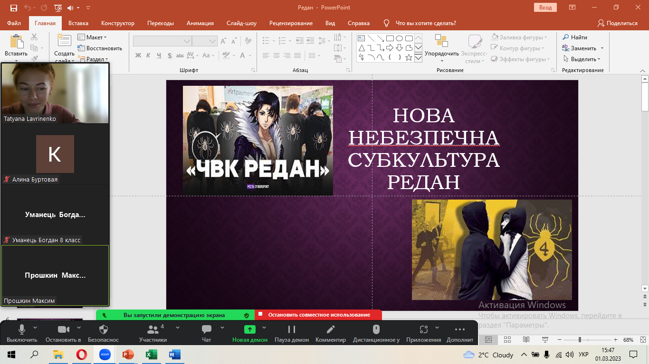The image size is (649, 364).
Task: Select the Right Arrow block shape
Action: 390,47
